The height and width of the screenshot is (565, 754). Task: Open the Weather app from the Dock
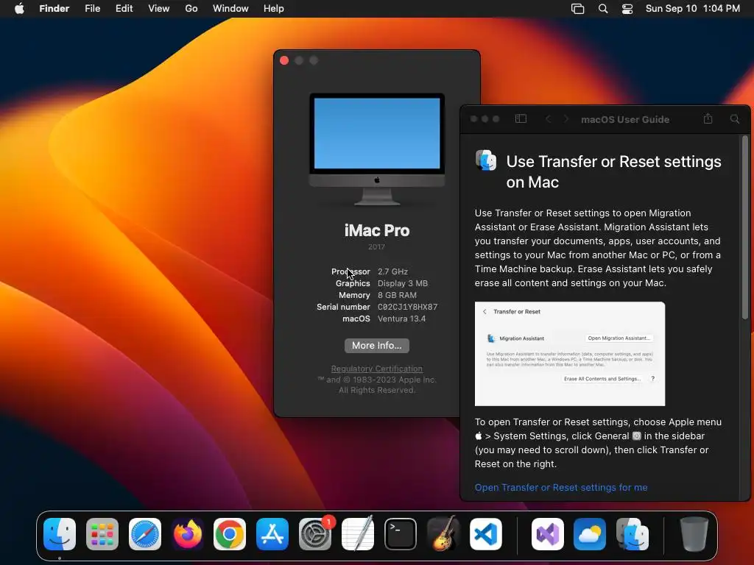pos(590,534)
